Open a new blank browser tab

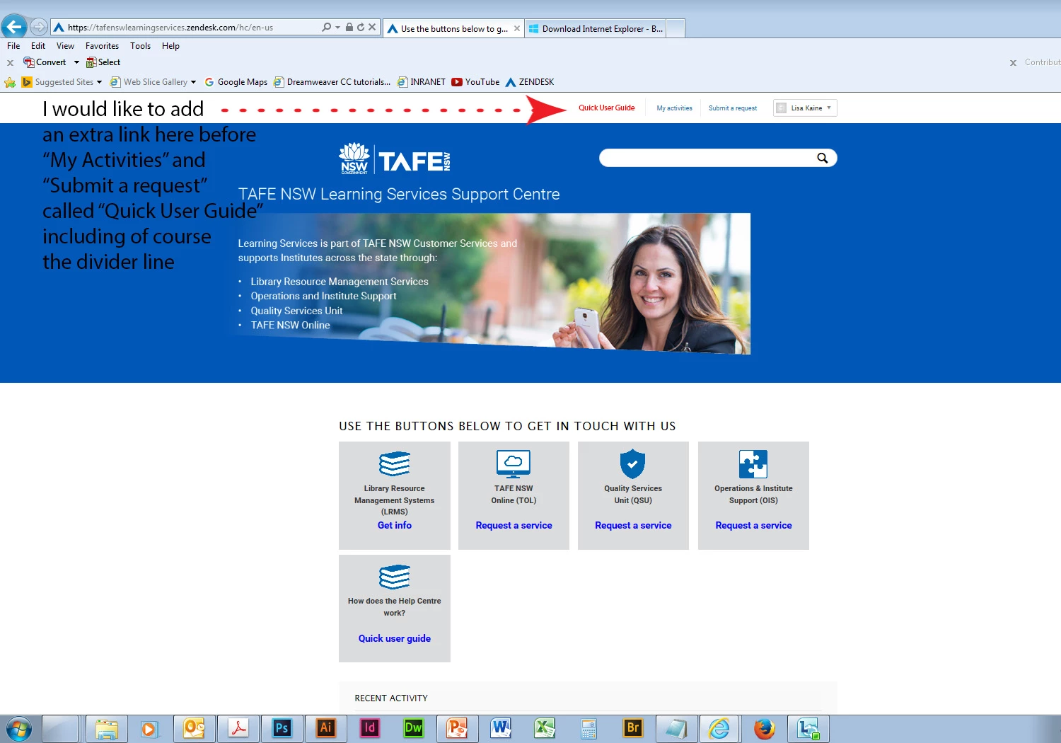[676, 29]
